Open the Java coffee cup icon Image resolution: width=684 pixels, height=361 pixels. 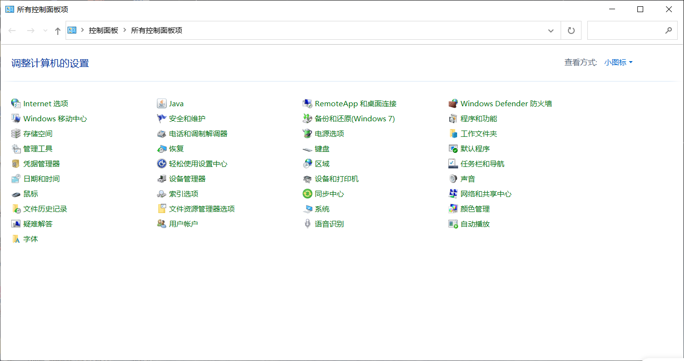(162, 103)
